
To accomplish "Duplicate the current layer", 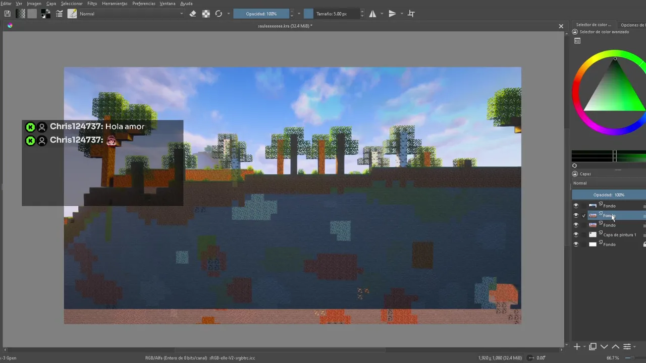I will tap(593, 347).
